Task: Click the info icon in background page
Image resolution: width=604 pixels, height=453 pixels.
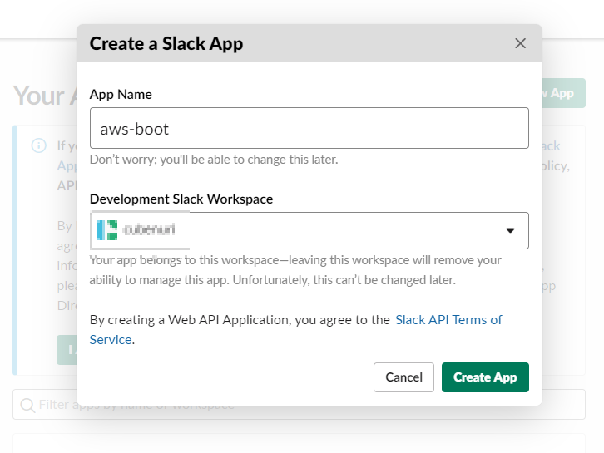Action: coord(39,145)
